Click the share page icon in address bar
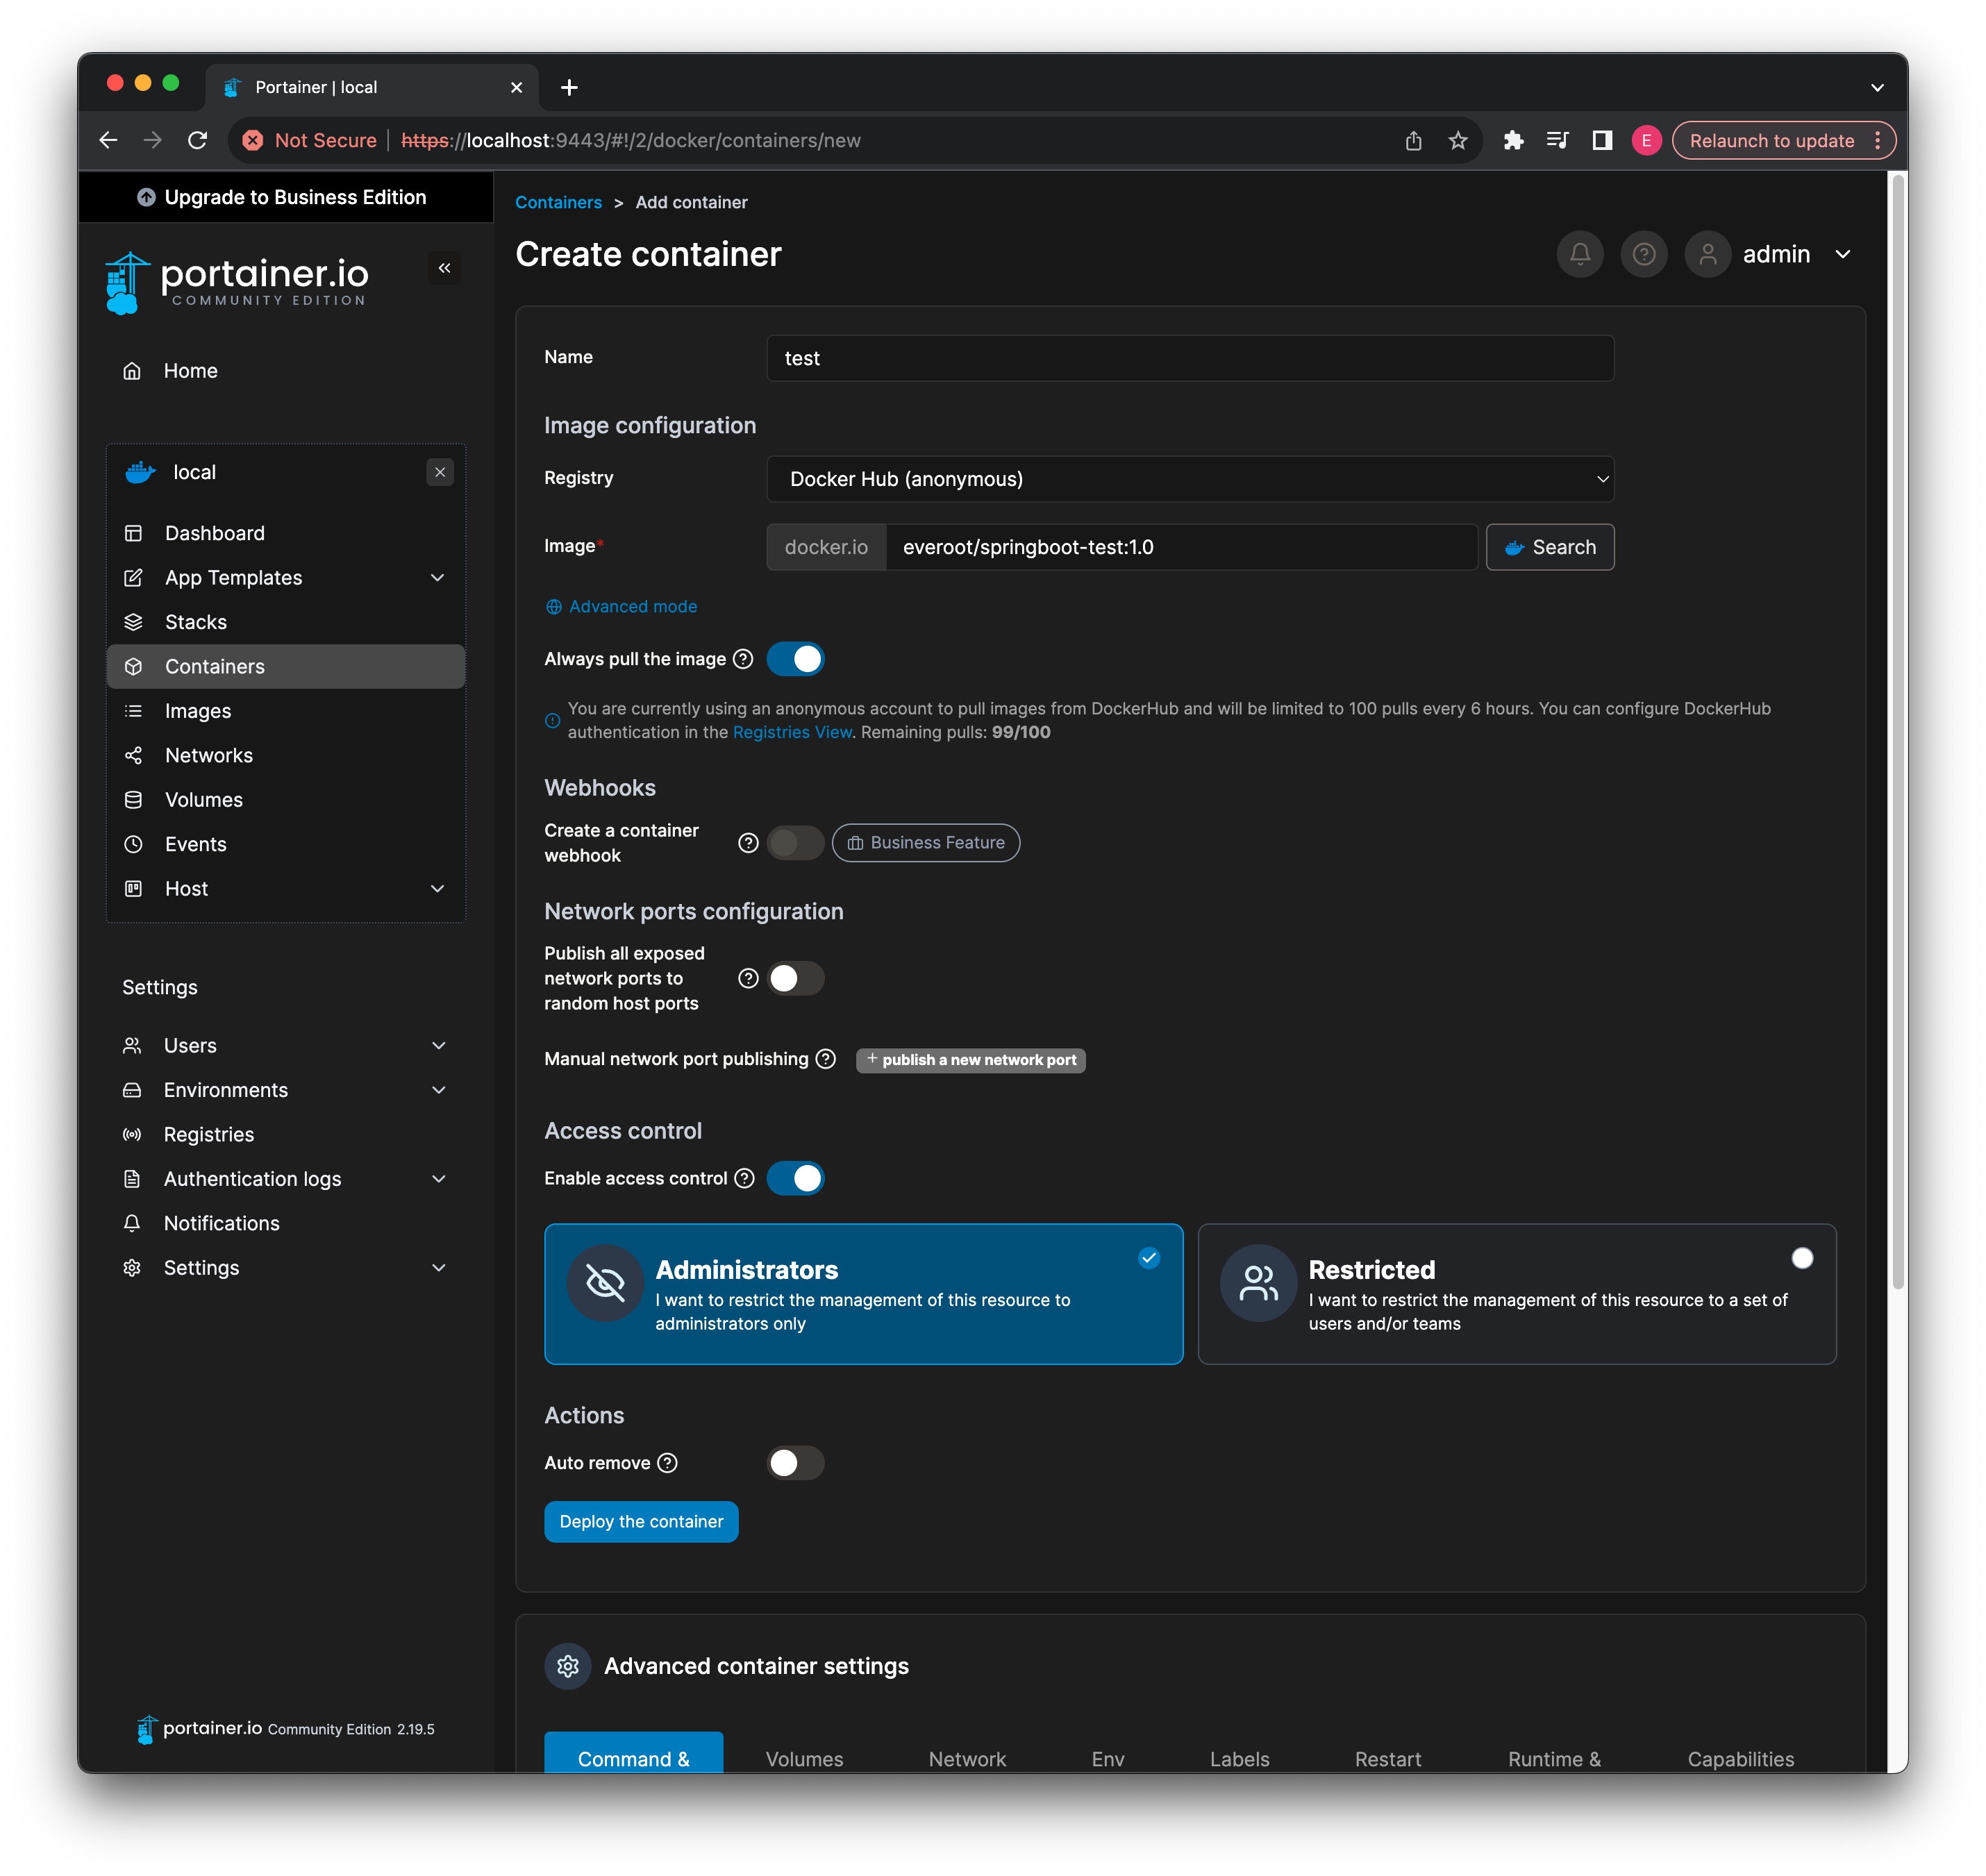 coord(1413,141)
